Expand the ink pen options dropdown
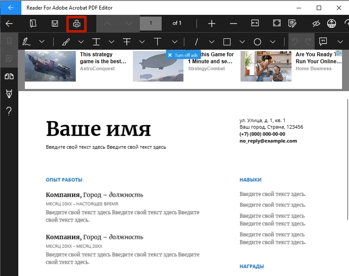349x276 pixels. [42, 42]
